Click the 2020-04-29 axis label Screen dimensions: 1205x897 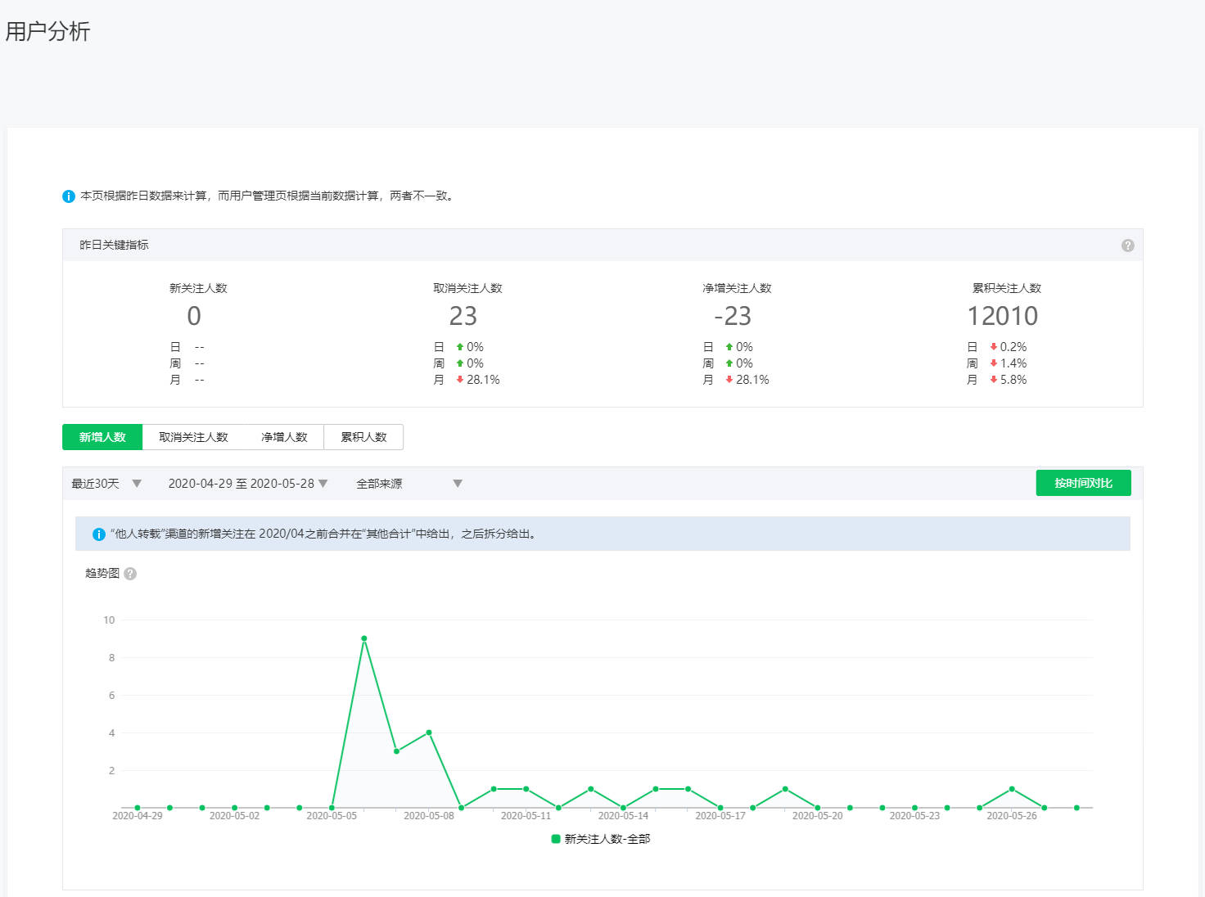point(138,816)
